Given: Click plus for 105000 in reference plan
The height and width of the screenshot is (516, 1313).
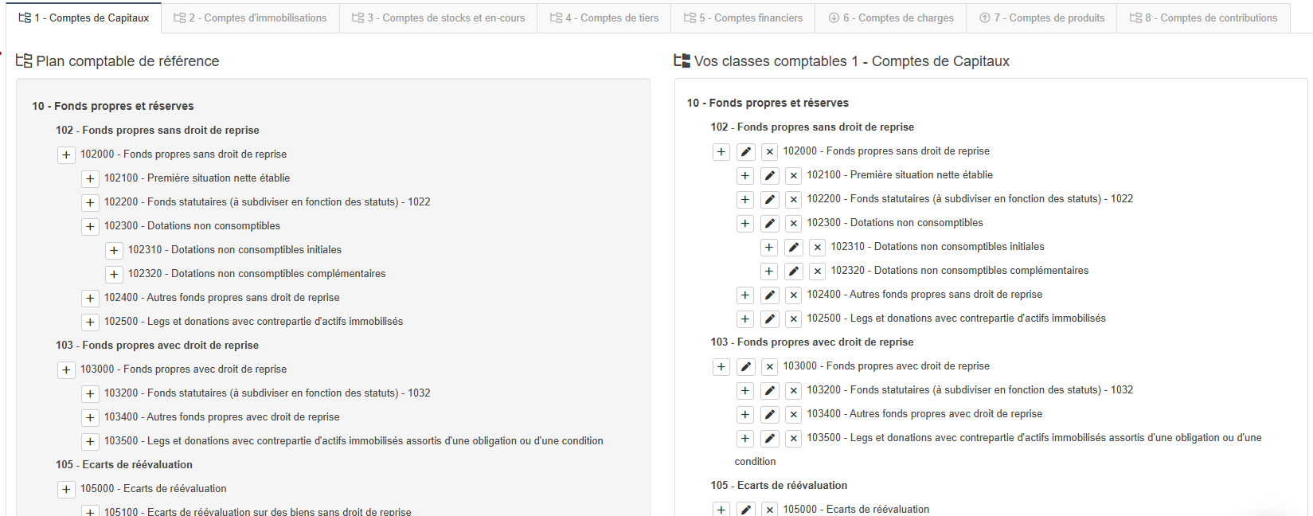Looking at the screenshot, I should pos(66,490).
